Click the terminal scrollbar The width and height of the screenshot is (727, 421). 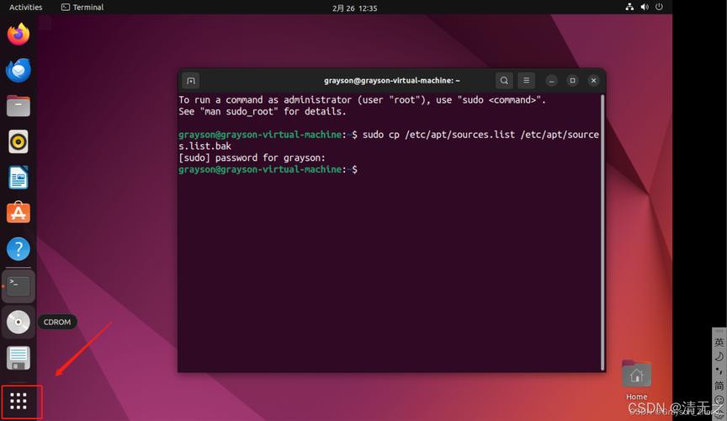(x=602, y=232)
